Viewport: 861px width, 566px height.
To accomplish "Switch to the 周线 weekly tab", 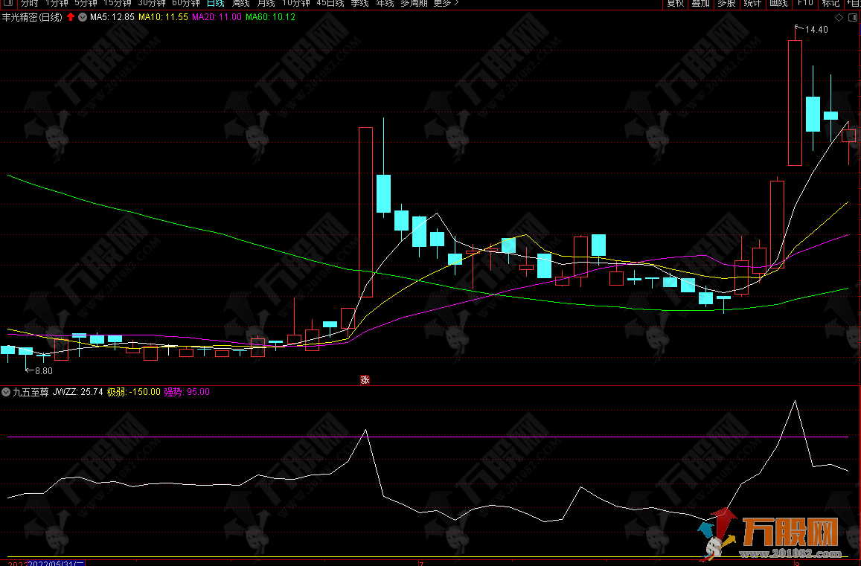I will (x=241, y=3).
